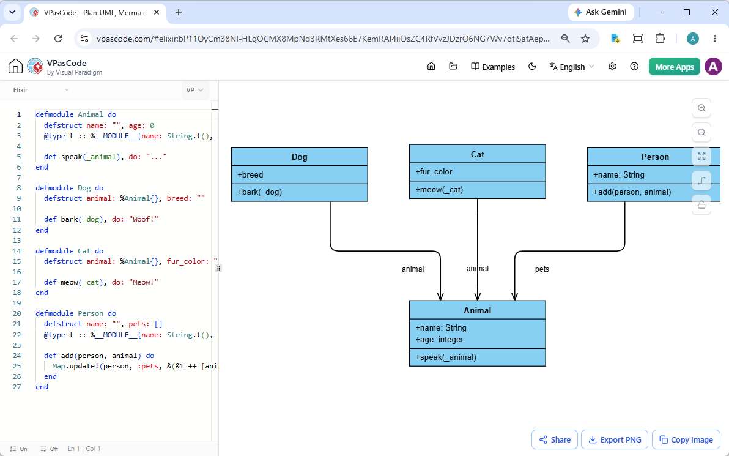This screenshot has width=729, height=456.
Task: Toggle the word wrap Off status item
Action: [x=50, y=449]
